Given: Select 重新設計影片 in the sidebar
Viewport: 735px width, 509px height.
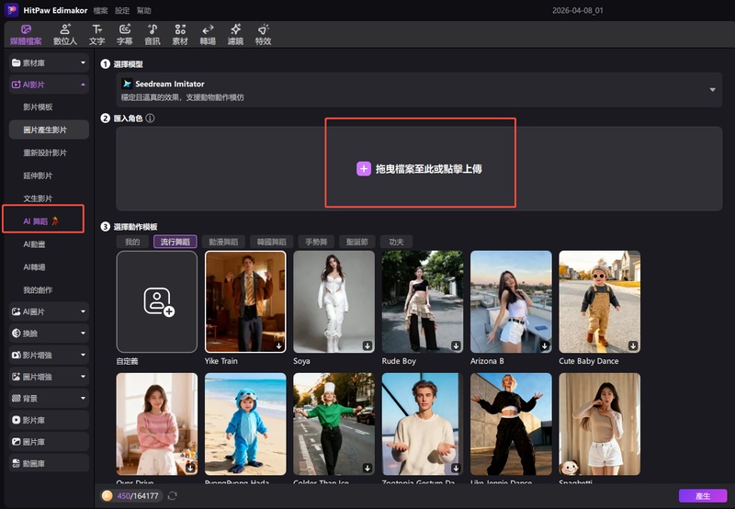Looking at the screenshot, I should click(45, 153).
